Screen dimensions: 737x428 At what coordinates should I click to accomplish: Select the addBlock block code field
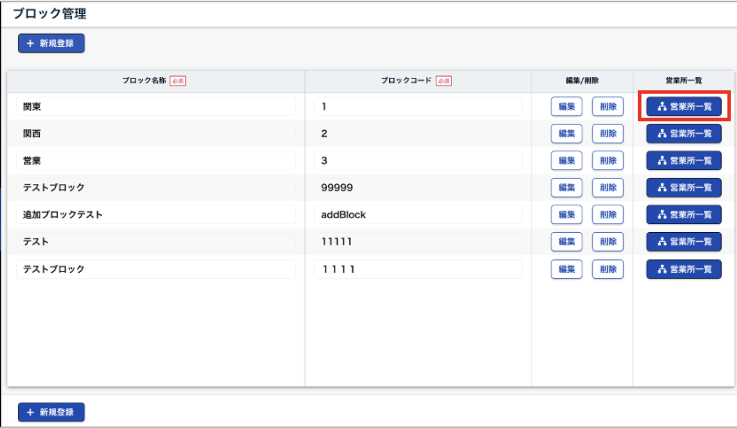click(x=418, y=215)
